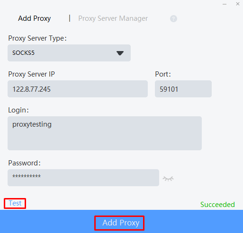Click the blue Test link
Viewport: 243px width, 233px height.
tap(15, 203)
